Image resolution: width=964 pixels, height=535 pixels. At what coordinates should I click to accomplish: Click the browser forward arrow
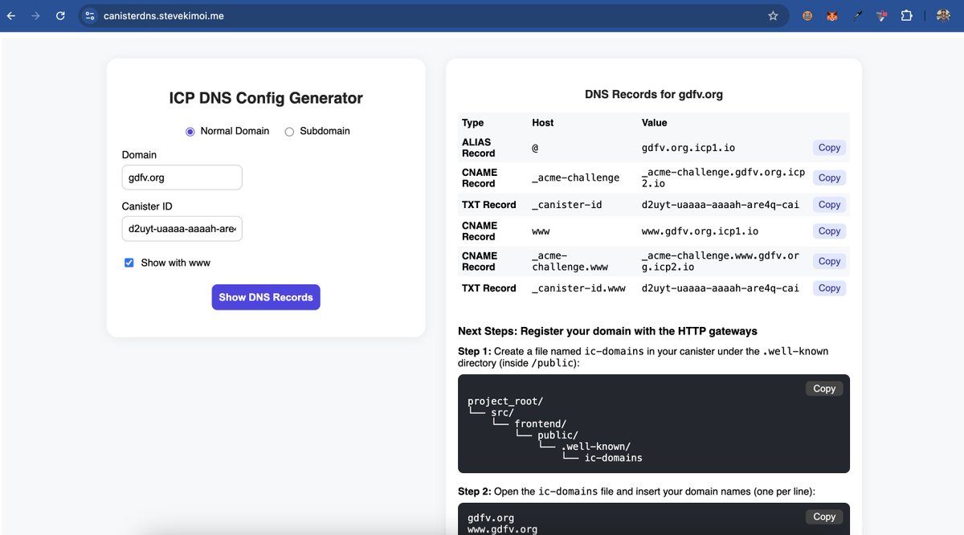point(35,15)
